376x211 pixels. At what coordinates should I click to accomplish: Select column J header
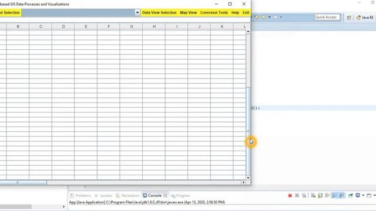(x=199, y=26)
